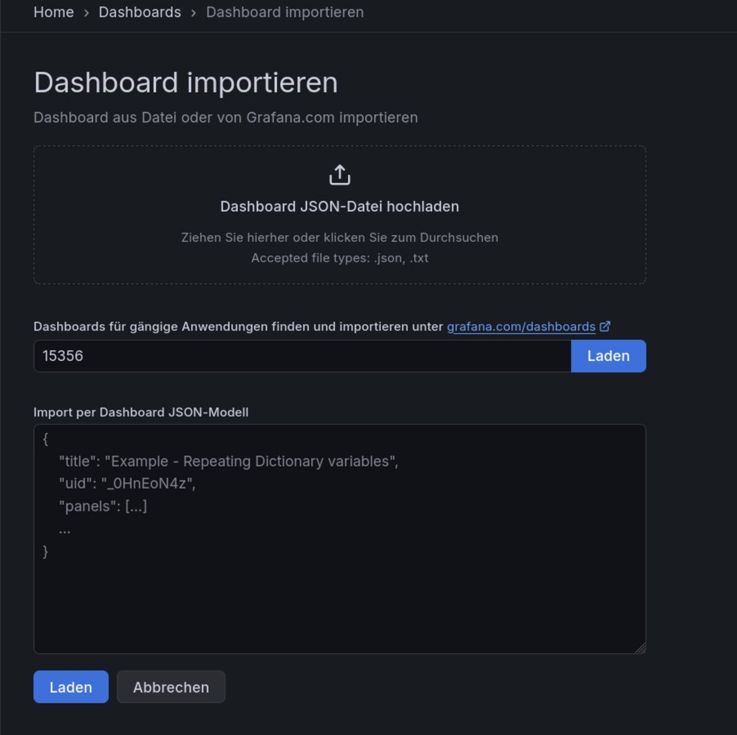Go to Home via breadcrumb
Screen dimensions: 737x735
point(53,12)
